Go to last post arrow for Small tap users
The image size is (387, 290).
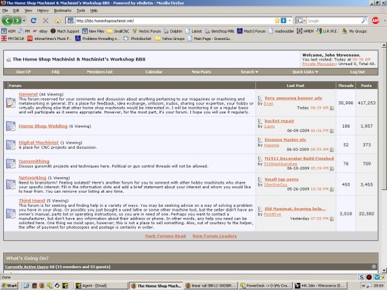click(332, 189)
